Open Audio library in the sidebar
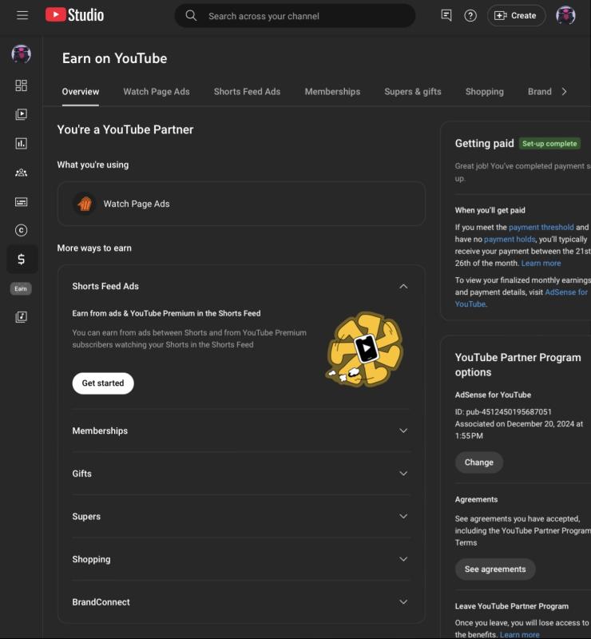 [22, 316]
